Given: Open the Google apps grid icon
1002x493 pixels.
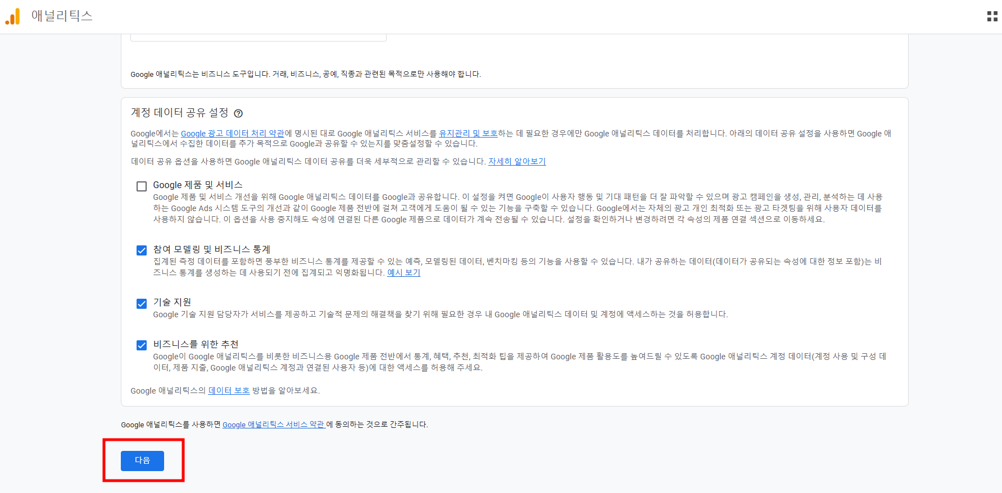Looking at the screenshot, I should tap(992, 16).
